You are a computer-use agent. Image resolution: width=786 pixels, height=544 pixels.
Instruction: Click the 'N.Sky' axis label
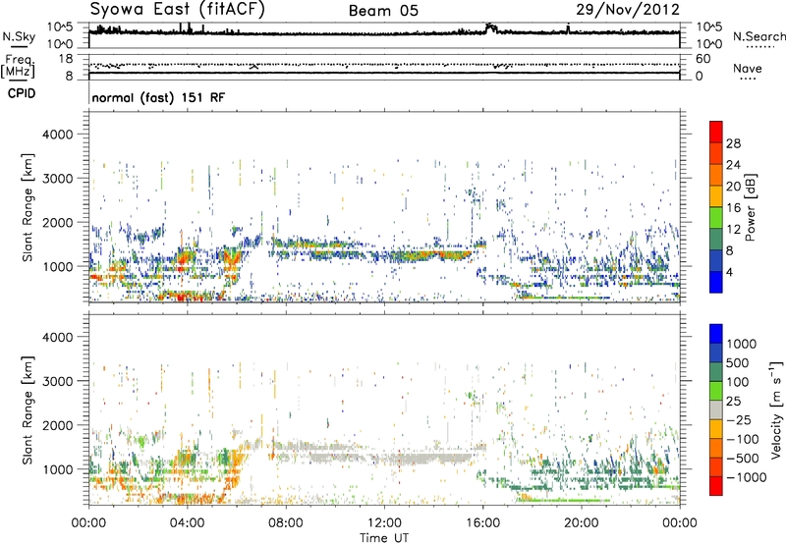pos(19,36)
